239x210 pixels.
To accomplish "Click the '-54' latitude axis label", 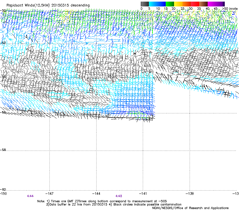I will click(x=3, y=77).
